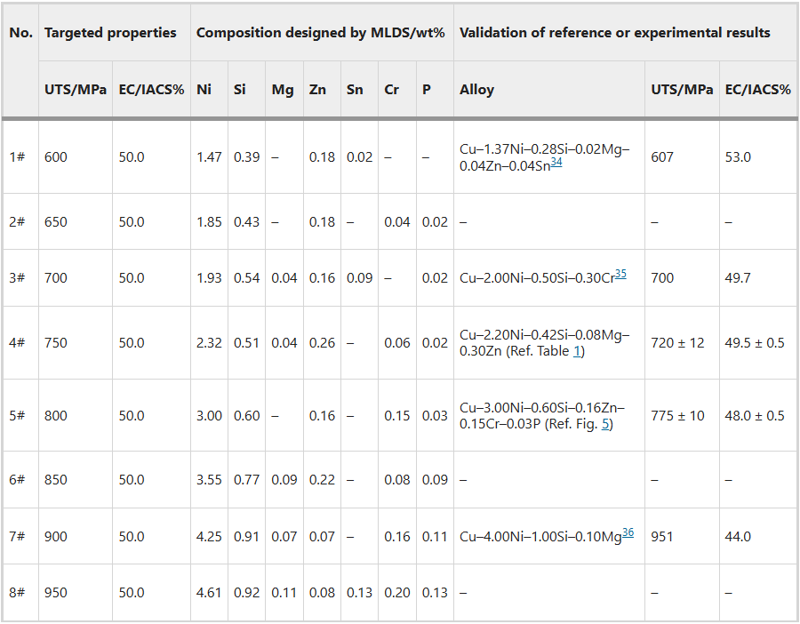Click the 951 UTS value cell
Viewport: 800px width, 624px height.
[662, 537]
